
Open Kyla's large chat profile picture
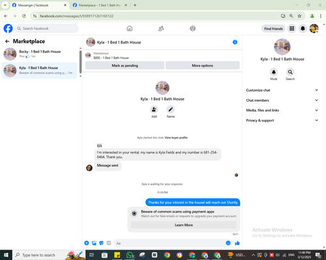(162, 88)
